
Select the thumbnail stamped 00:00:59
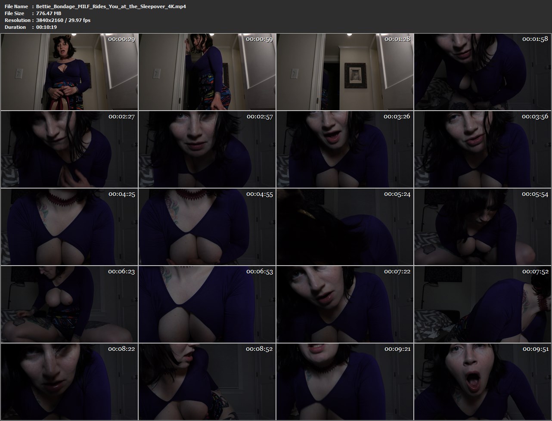pos(207,72)
